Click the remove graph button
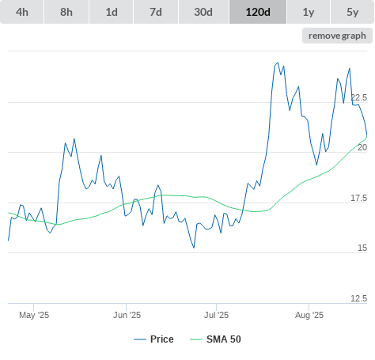375x360 pixels. [337, 36]
